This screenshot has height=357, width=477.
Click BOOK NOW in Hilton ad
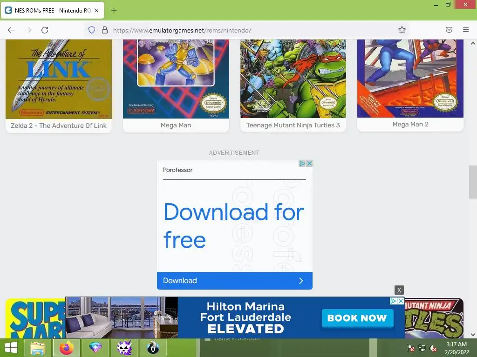pyautogui.click(x=357, y=318)
